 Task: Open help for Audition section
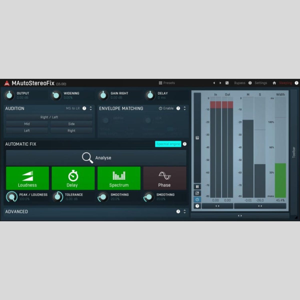(x=84, y=108)
